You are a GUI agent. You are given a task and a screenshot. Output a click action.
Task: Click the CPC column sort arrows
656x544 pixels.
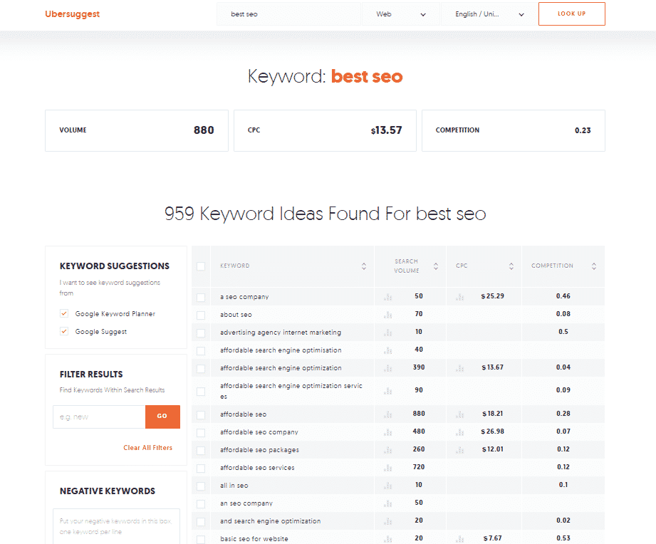pos(511,266)
